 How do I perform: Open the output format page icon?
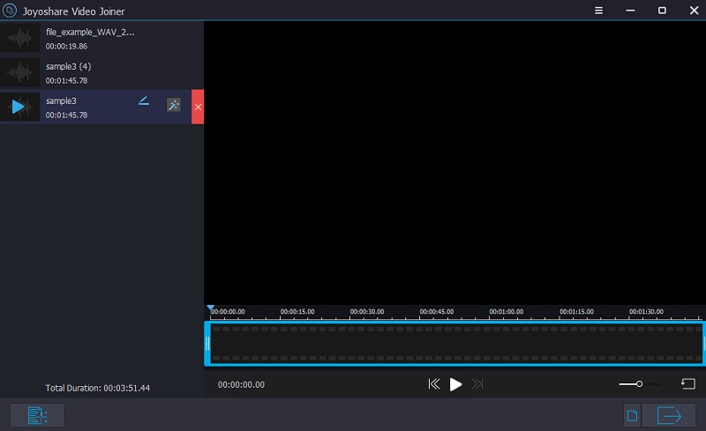[x=632, y=415]
